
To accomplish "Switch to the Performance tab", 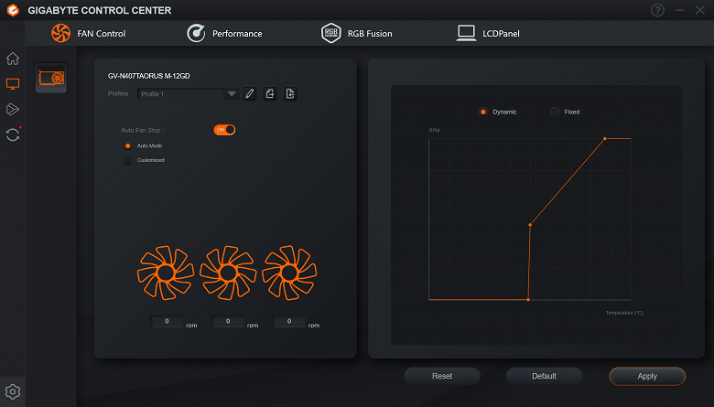I will point(224,33).
